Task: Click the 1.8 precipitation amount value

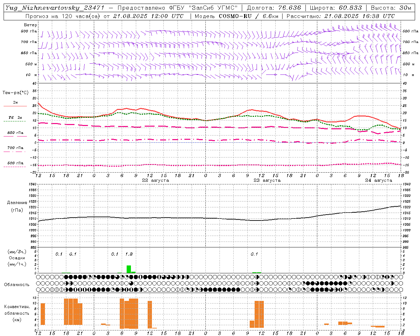Action: click(129, 254)
